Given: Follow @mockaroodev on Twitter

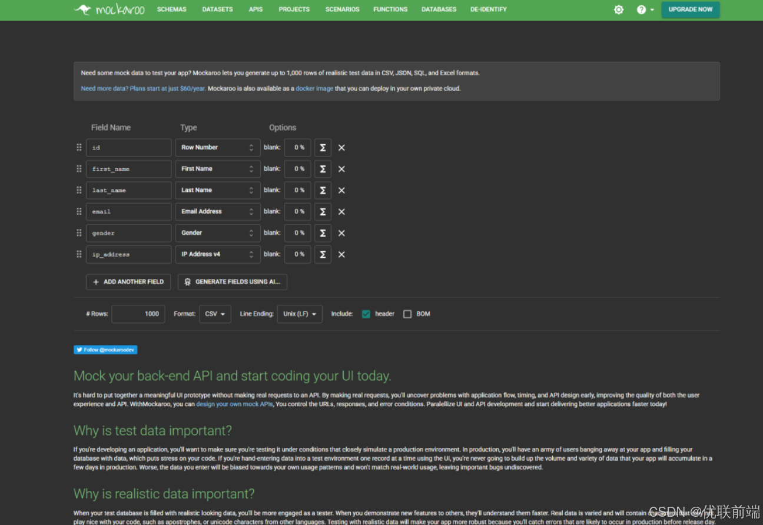Looking at the screenshot, I should pyautogui.click(x=105, y=350).
